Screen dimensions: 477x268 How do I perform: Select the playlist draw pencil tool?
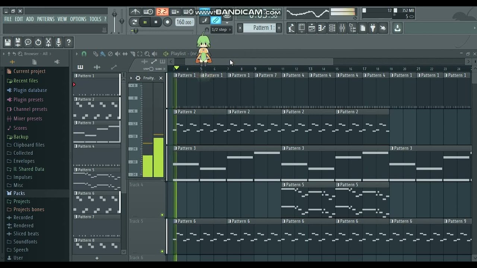click(x=95, y=54)
